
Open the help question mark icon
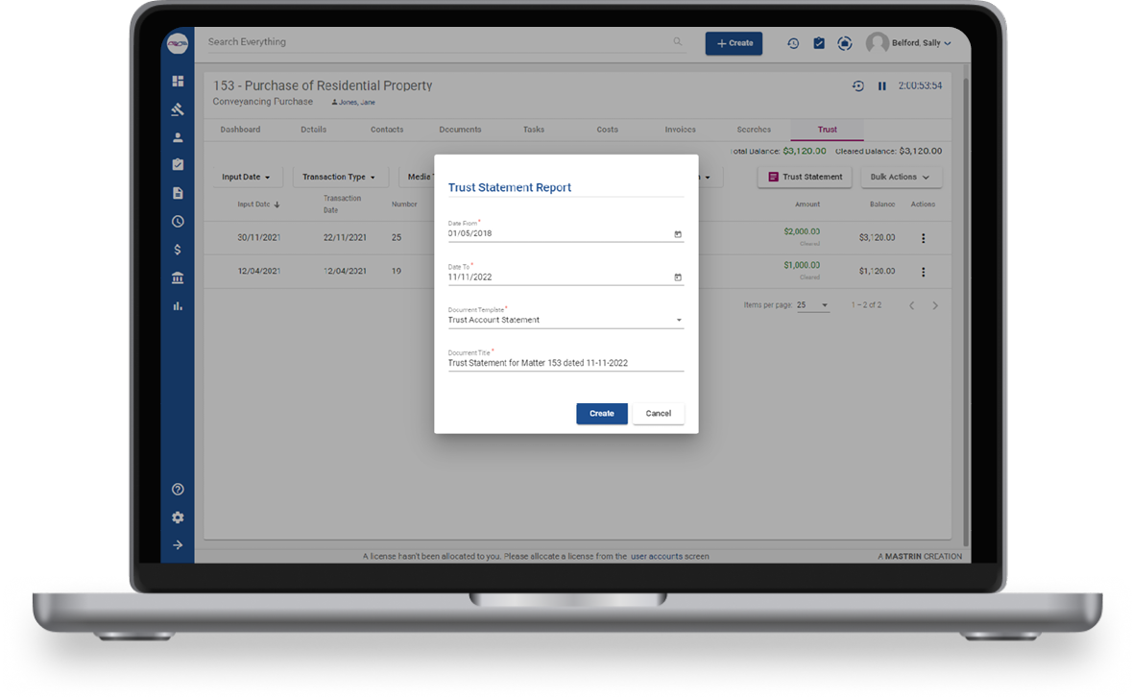click(178, 490)
